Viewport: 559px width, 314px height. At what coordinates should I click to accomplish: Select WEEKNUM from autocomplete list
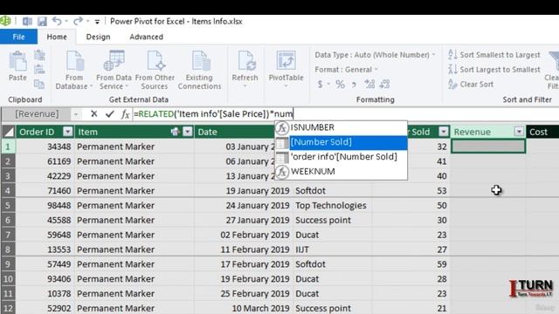[x=342, y=172]
